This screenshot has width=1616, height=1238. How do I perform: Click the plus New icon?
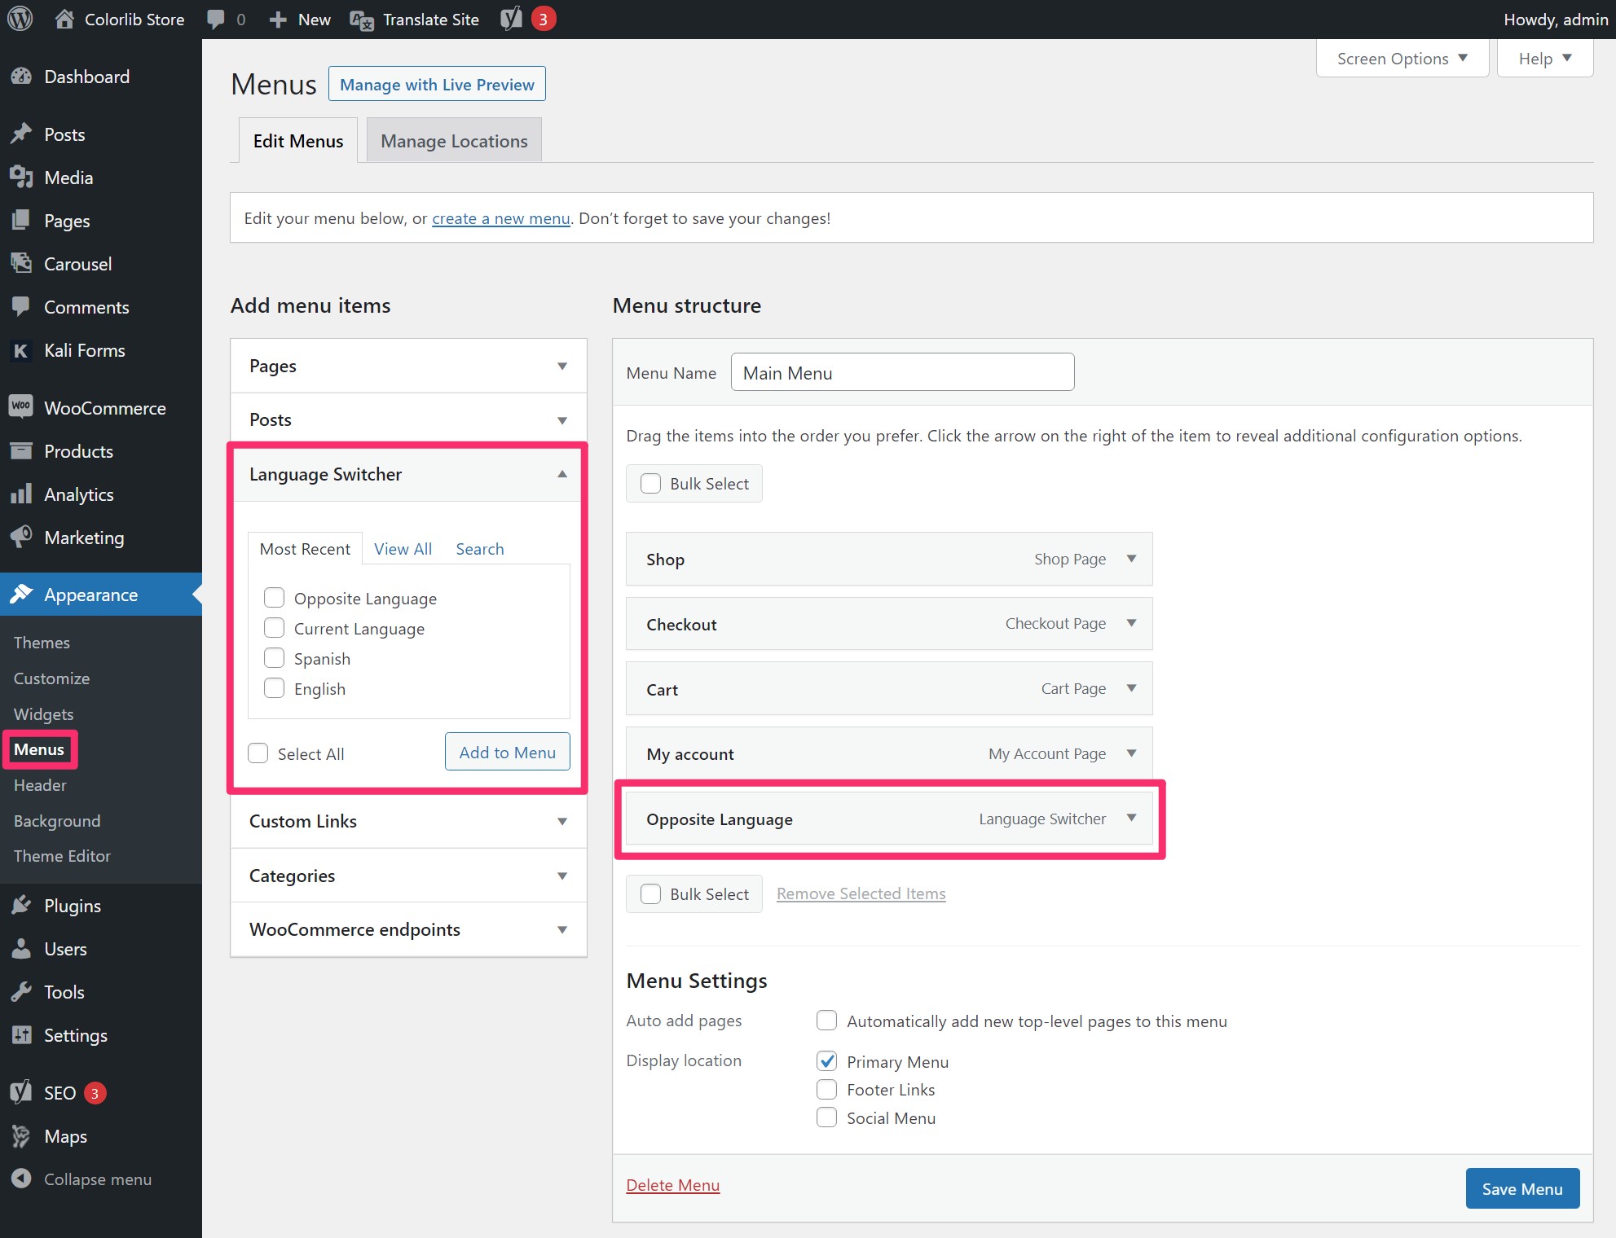point(278,20)
